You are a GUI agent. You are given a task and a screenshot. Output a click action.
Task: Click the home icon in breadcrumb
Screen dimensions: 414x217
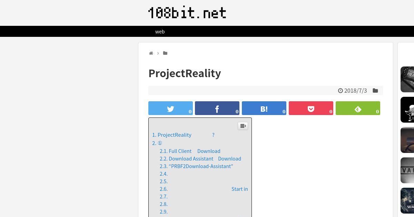coord(151,53)
